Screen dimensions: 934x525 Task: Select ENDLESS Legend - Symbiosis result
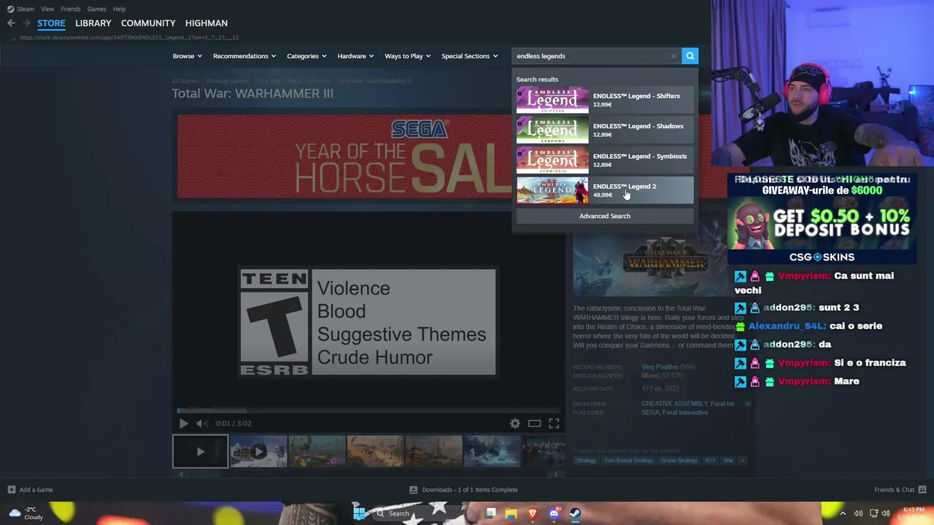point(605,160)
